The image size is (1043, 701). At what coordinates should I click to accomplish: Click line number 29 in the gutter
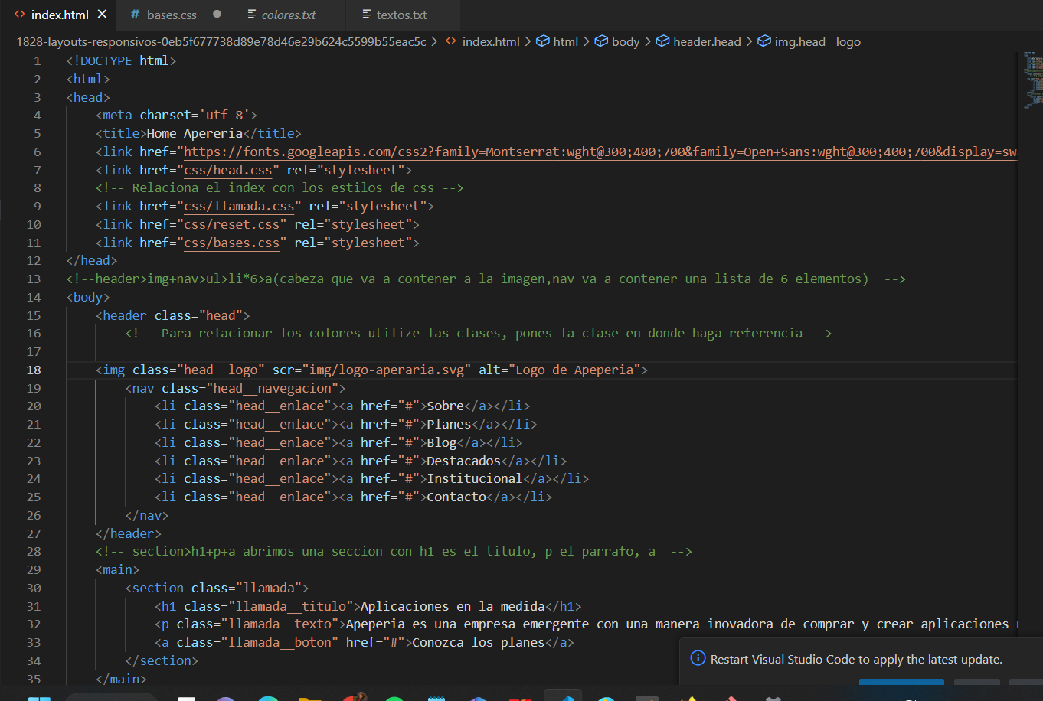tap(34, 569)
